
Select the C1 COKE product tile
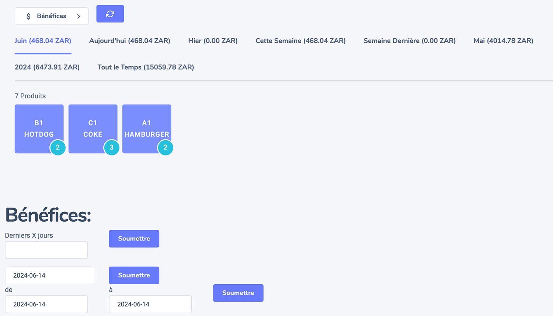tap(93, 129)
